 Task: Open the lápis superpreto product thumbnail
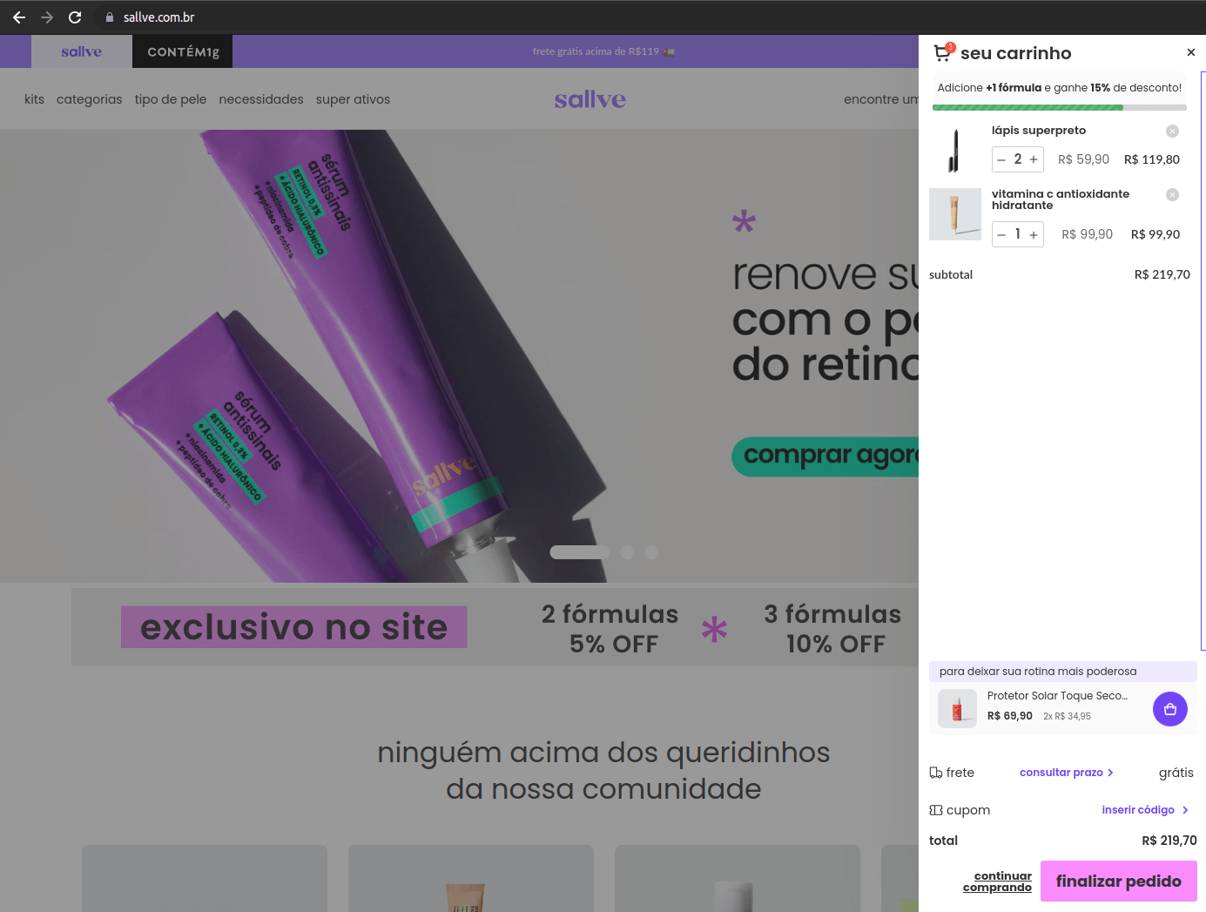click(x=954, y=151)
